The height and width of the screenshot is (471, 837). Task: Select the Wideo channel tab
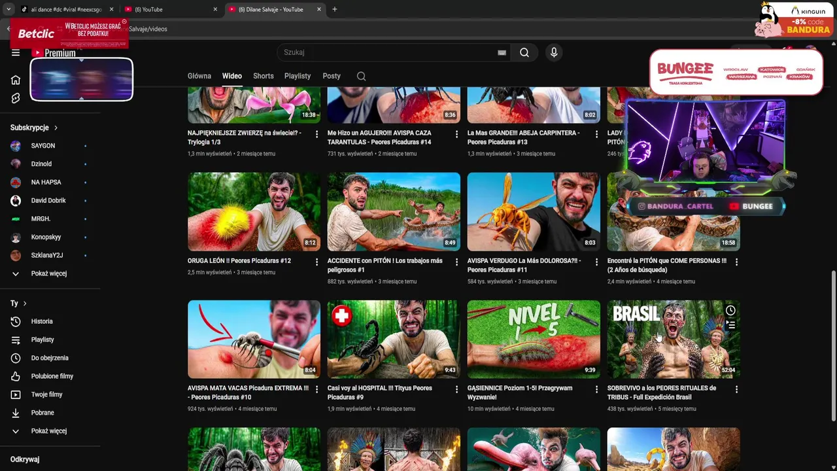[x=231, y=76]
